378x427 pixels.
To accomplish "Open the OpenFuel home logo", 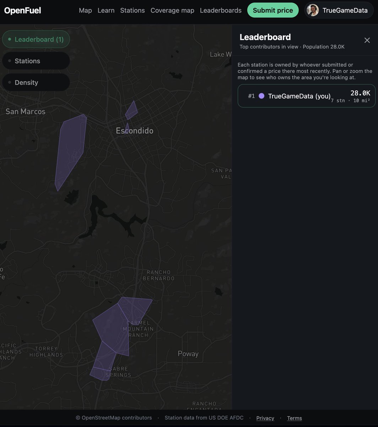I will click(x=22, y=10).
